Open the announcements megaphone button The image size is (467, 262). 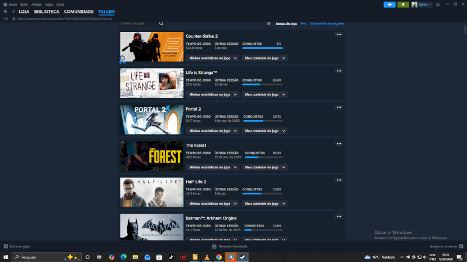(389, 5)
